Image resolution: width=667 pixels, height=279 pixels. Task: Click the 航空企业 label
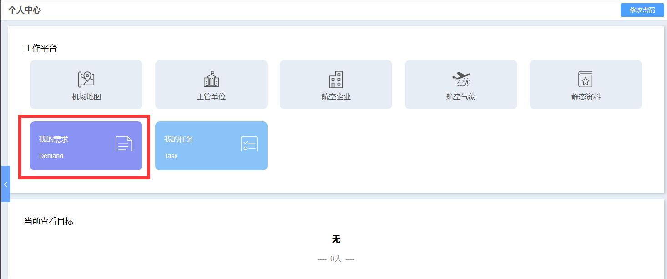(336, 97)
